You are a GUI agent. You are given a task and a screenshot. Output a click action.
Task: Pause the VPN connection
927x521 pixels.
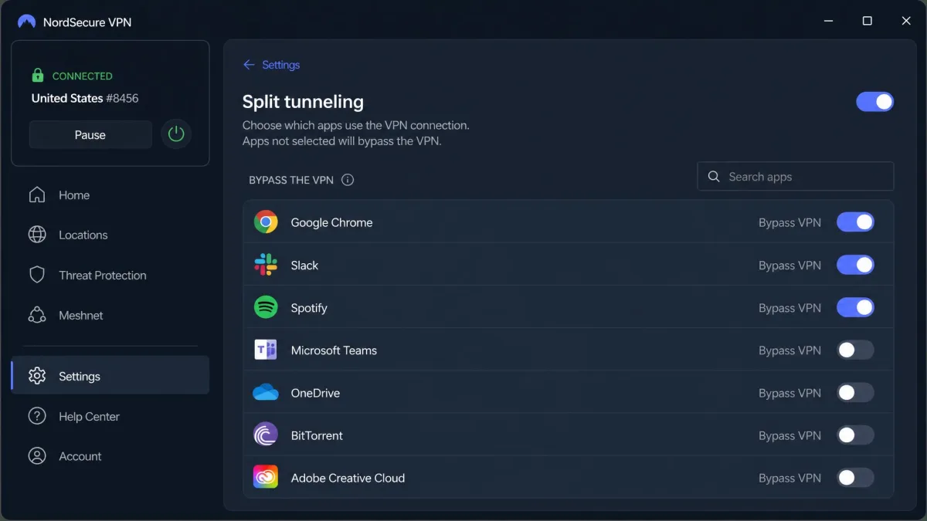[90, 134]
